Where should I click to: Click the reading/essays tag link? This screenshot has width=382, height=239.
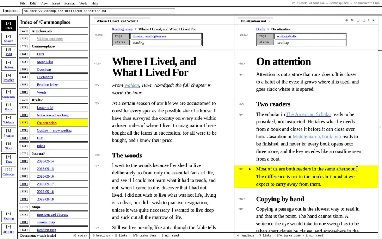point(156,36)
